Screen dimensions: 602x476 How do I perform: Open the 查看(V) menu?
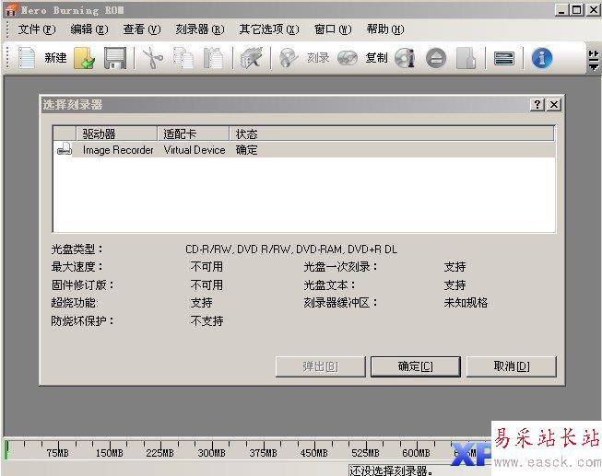click(x=142, y=29)
